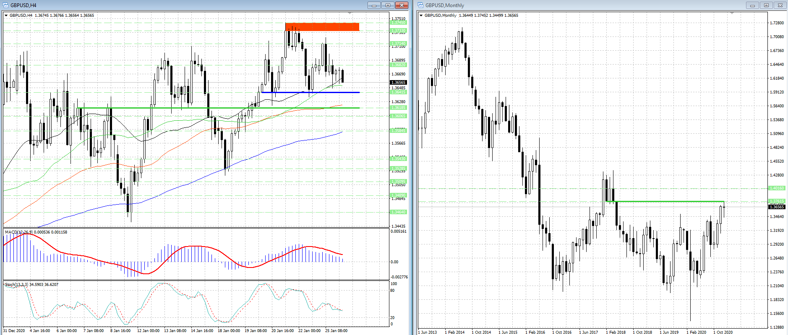This screenshot has height=335, width=788.
Task: Click the green 1.40160 level label on Monthly chart
Action: pyautogui.click(x=777, y=188)
